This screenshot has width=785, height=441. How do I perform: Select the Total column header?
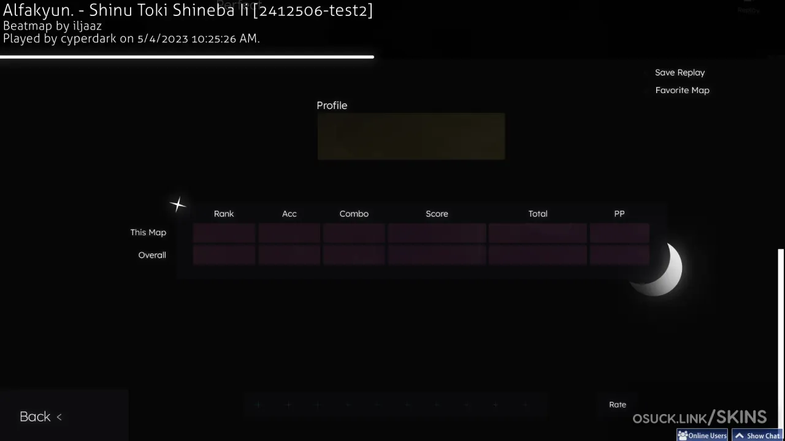538,214
